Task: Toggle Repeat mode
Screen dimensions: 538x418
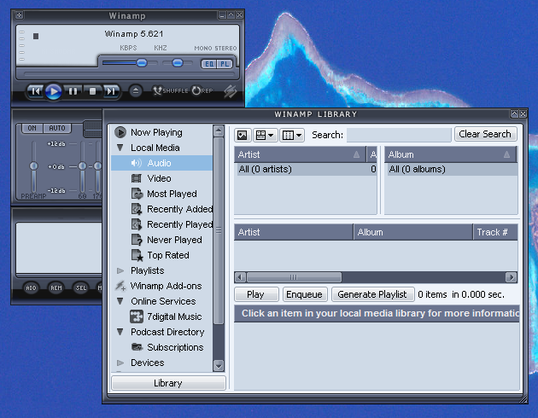Action: tap(202, 90)
